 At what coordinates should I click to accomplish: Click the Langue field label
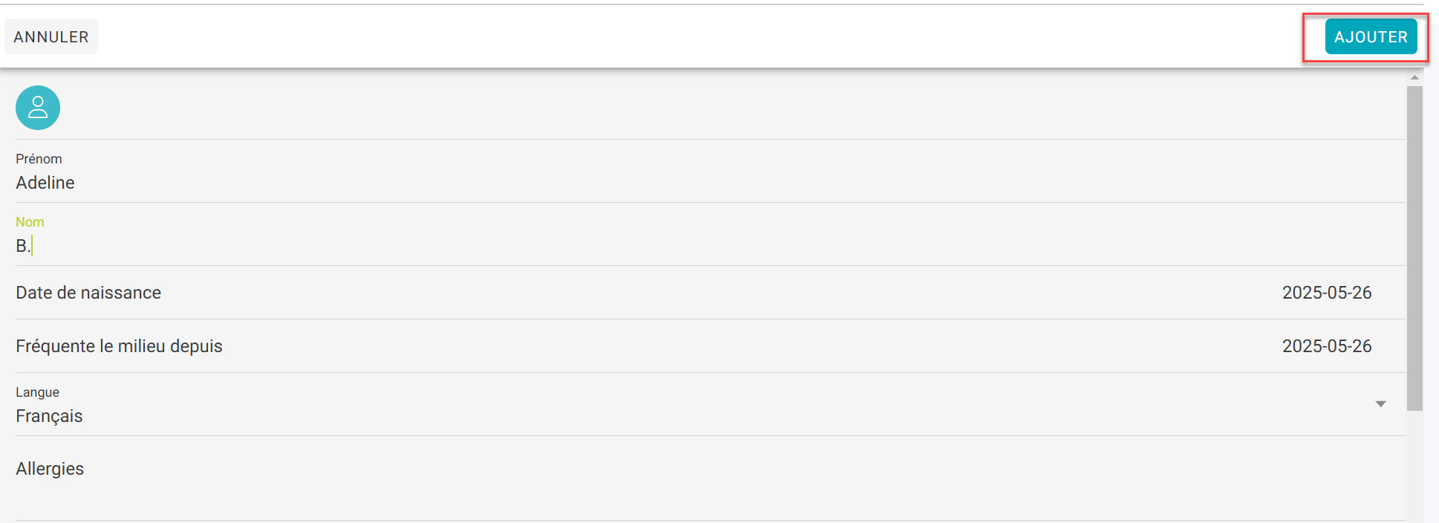pos(37,392)
